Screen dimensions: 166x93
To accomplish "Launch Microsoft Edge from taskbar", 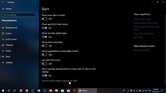I will (45, 91).
